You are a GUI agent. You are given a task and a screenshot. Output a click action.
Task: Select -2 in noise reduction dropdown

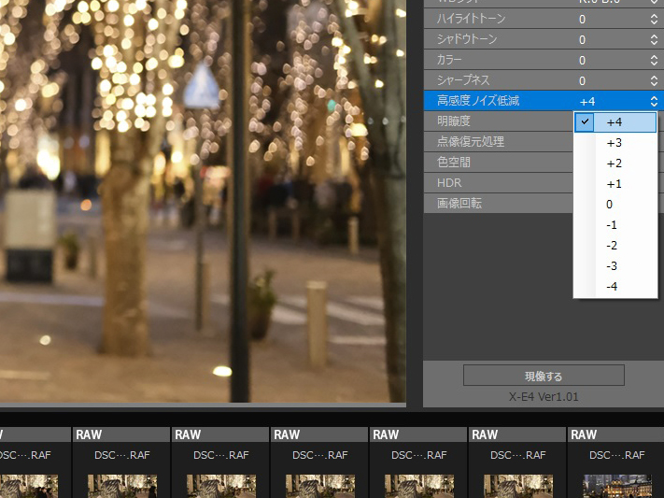615,246
